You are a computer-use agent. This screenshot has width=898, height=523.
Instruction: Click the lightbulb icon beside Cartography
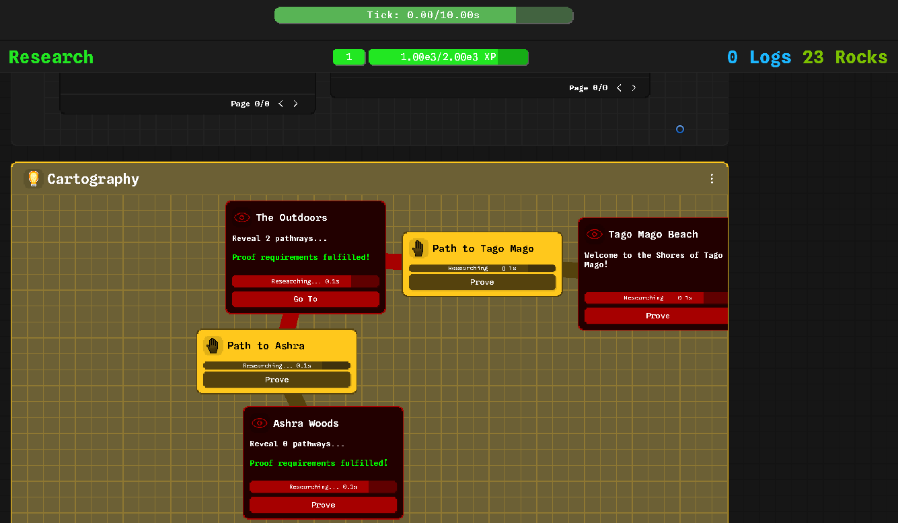tap(33, 178)
